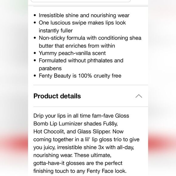Select the 'Irresistible shine and nourishing wear' bullet
The height and width of the screenshot is (176, 176).
pos(84,15)
